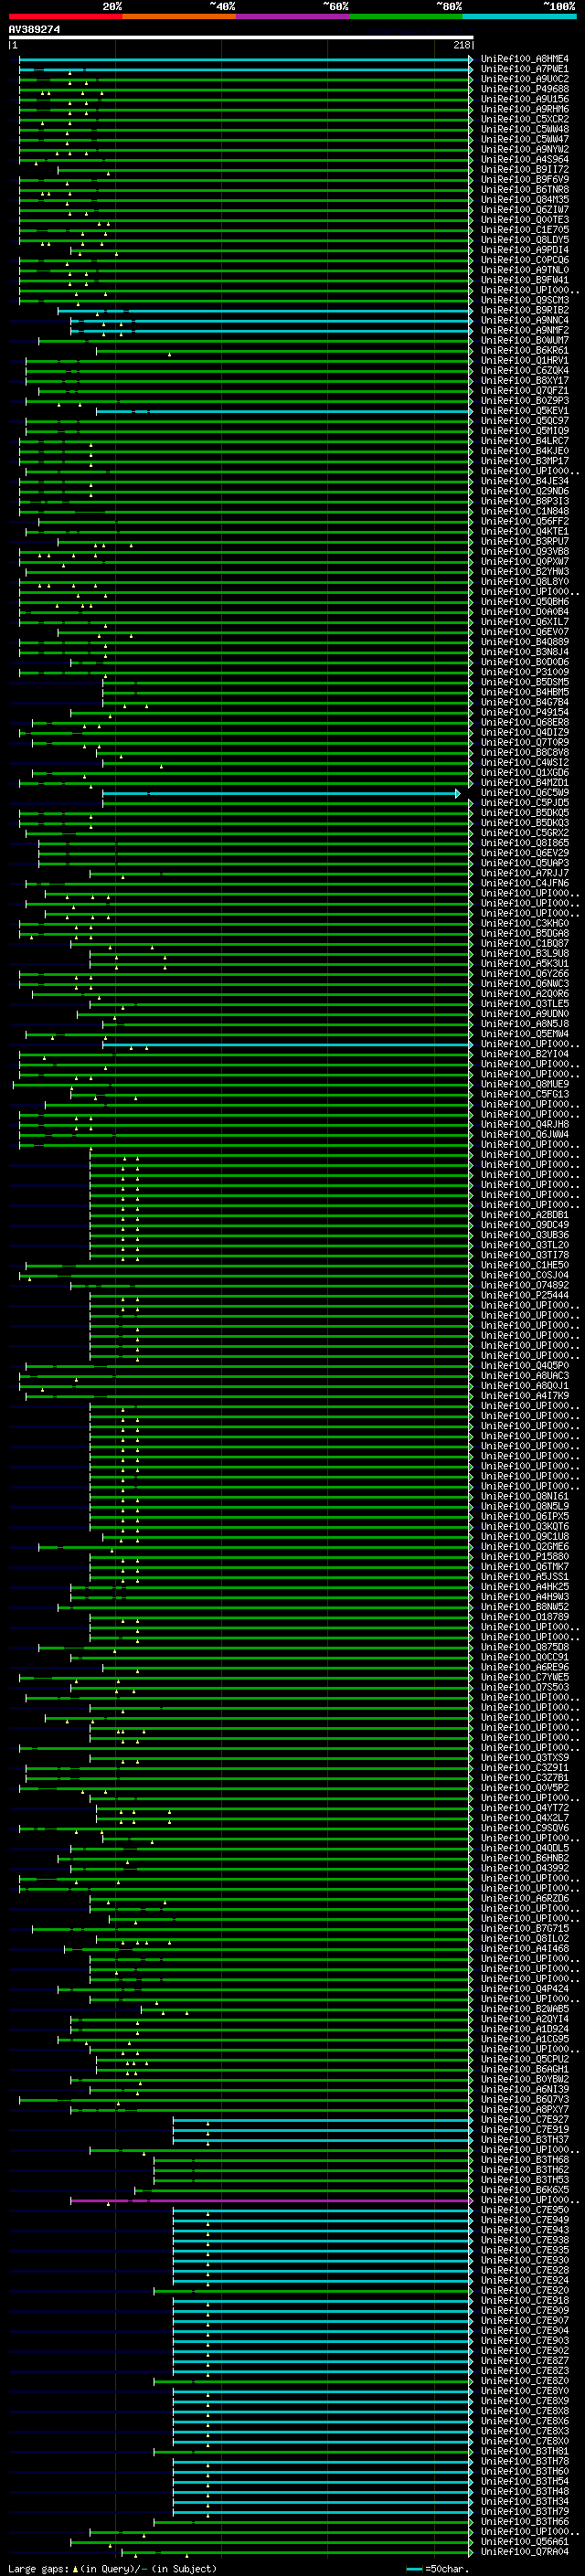
Task: Select UniRef100_A9NMF2 label
Action: point(524,330)
